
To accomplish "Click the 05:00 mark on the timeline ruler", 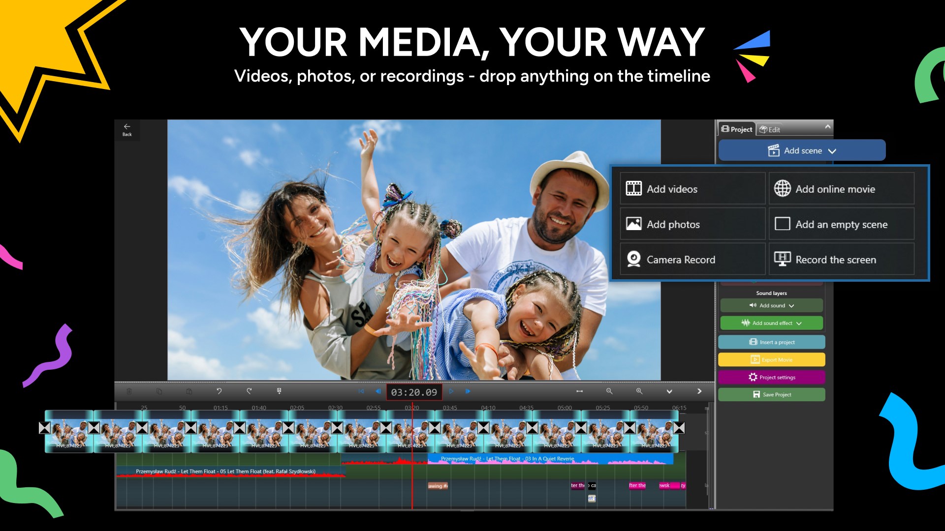I will tap(565, 408).
